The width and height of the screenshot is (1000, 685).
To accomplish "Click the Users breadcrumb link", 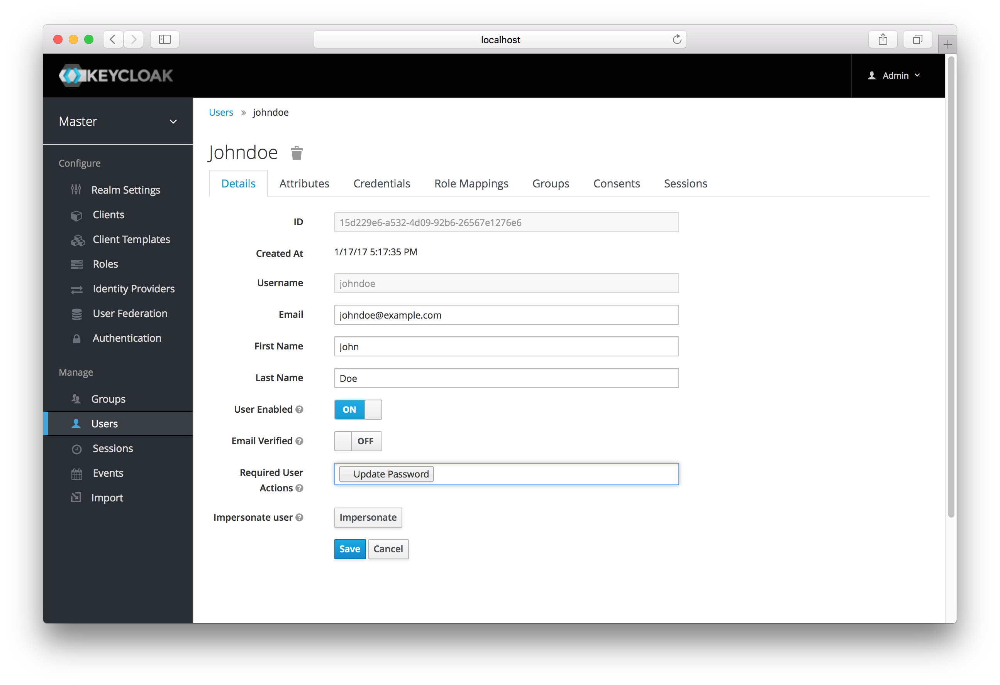I will tap(220, 112).
